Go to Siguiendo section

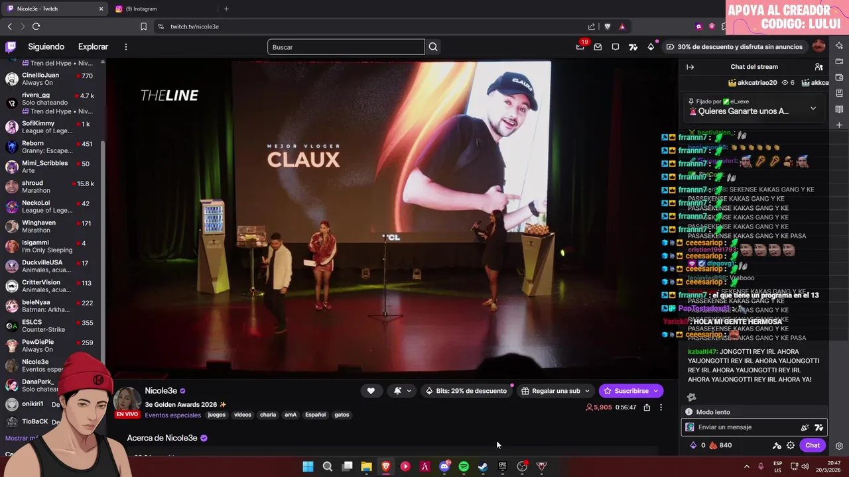pos(46,47)
